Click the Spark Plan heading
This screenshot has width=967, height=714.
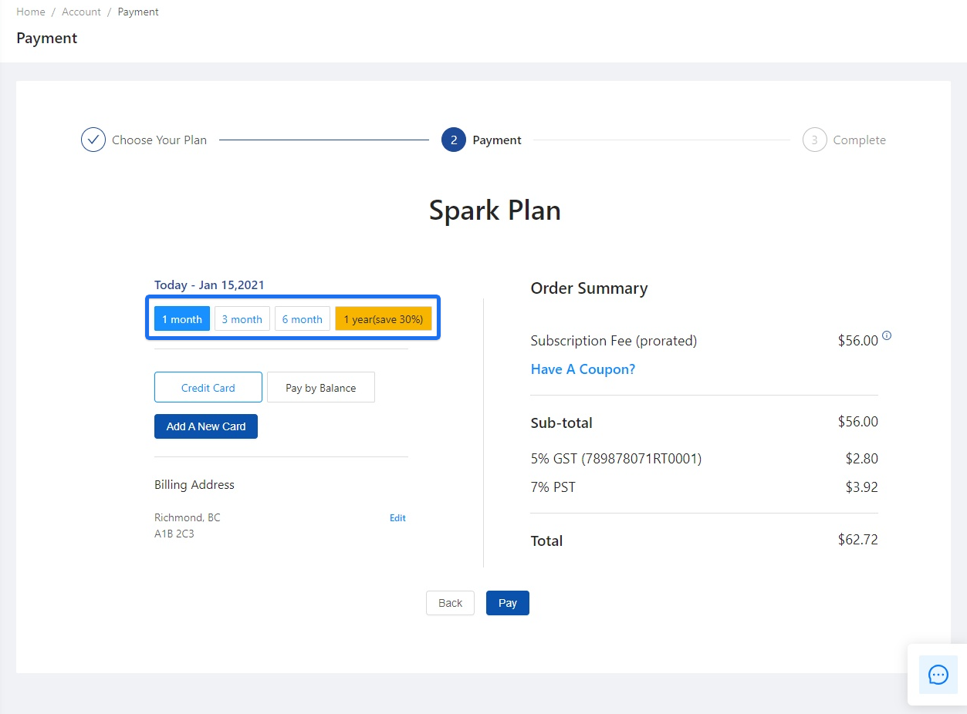coord(495,210)
